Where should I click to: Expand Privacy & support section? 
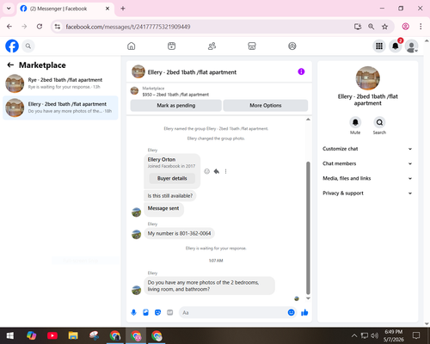(x=367, y=193)
